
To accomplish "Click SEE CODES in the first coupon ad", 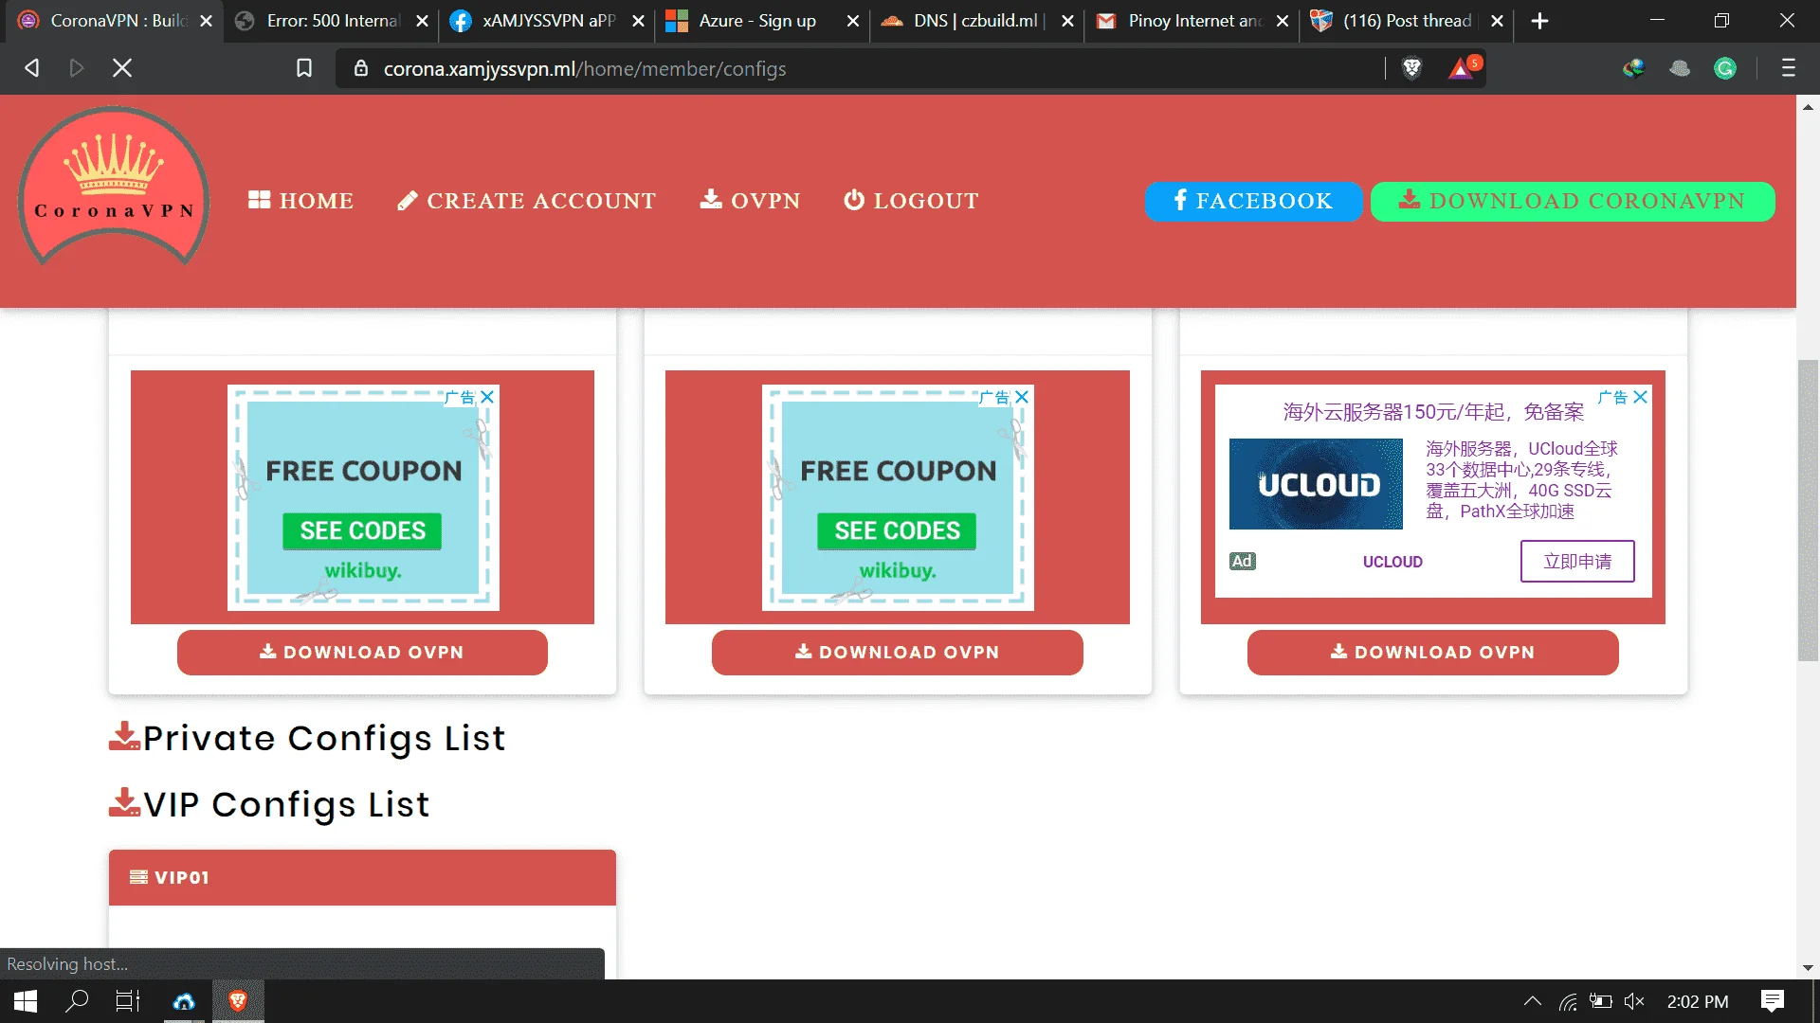I will 362,531.
